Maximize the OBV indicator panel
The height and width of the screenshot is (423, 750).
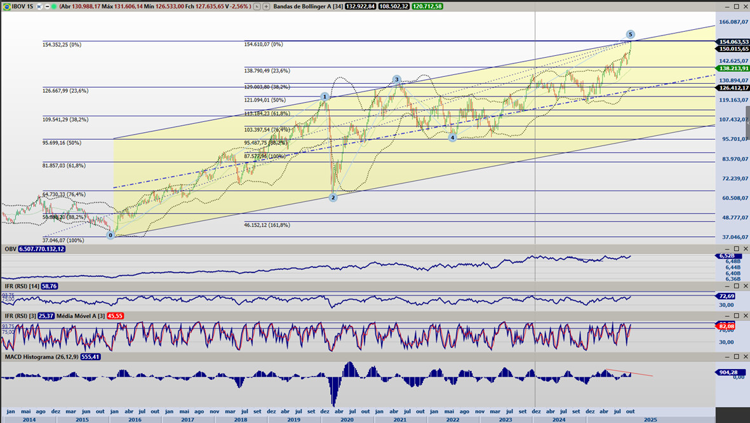coord(737,249)
